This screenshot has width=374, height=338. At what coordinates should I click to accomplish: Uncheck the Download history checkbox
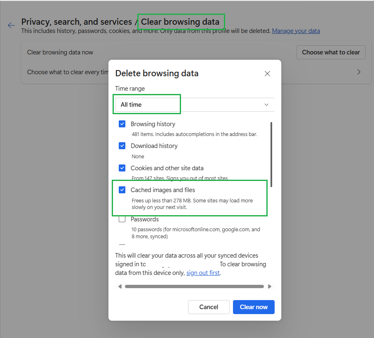[122, 146]
